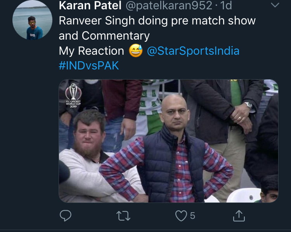Visit the @StarSportsIndia mention
This screenshot has width=291, height=232.
point(193,51)
